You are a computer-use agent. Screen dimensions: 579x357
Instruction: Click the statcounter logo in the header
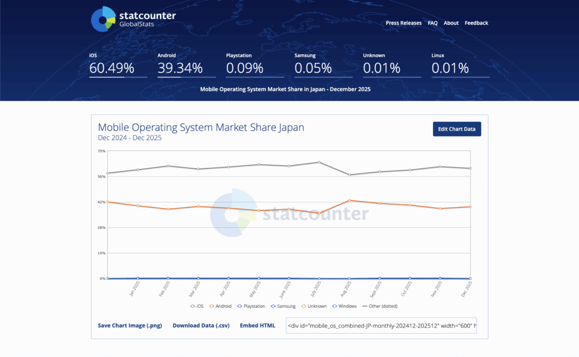click(133, 18)
